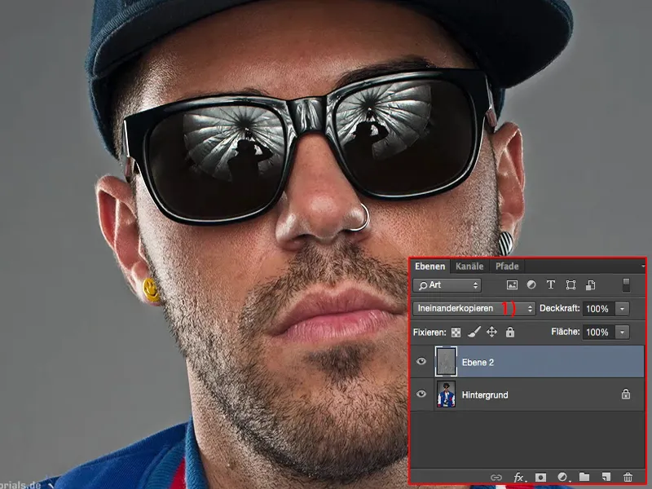The image size is (652, 489).
Task: Add a layer mask
Action: [540, 477]
